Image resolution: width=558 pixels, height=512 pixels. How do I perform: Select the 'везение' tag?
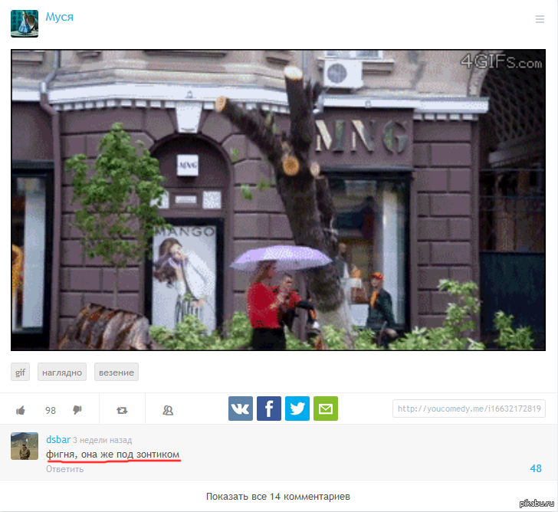[117, 373]
